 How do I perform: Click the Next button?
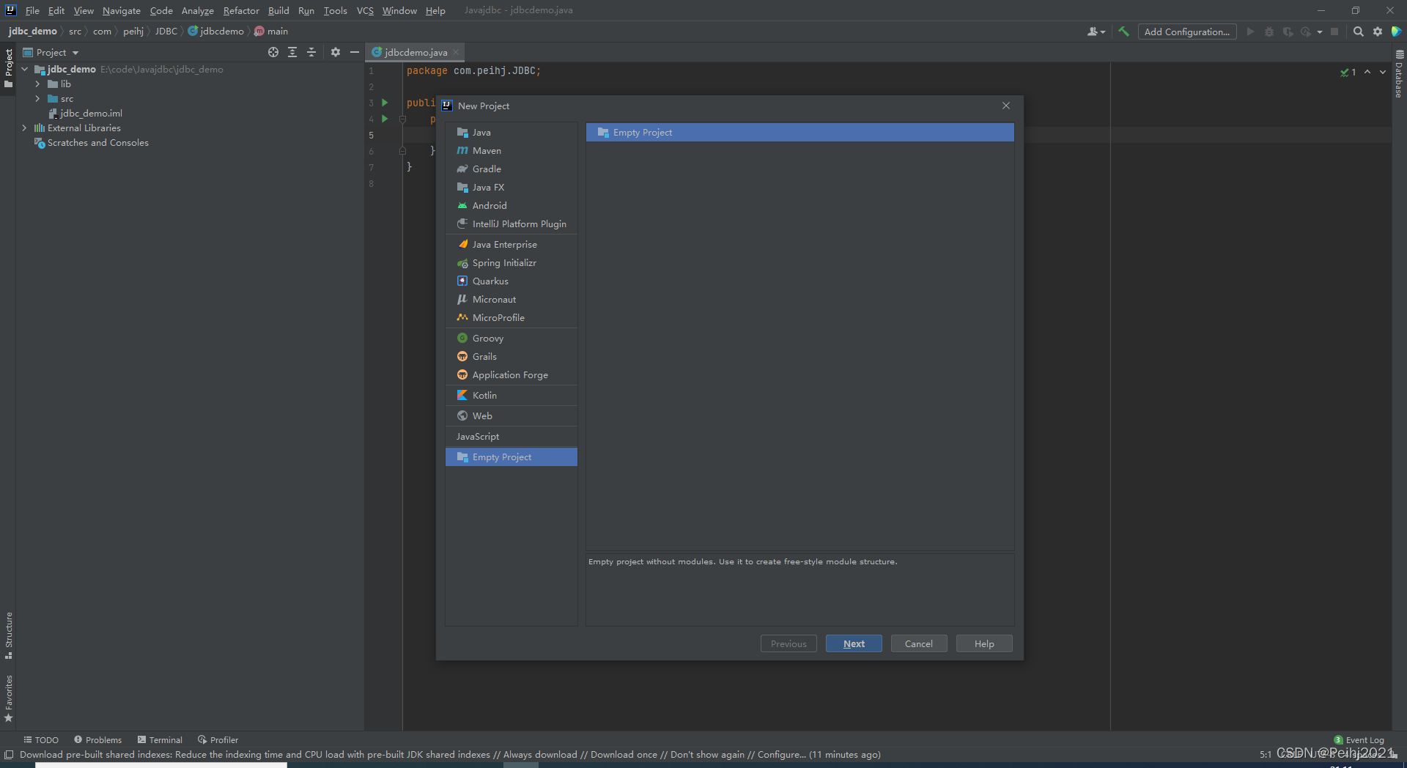pos(854,643)
